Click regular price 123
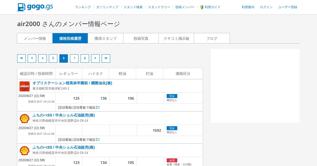317x166 pixels. [76, 163]
